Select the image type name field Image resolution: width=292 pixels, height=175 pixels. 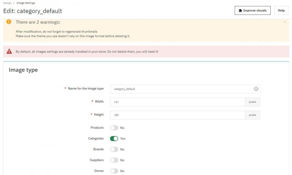point(175,89)
